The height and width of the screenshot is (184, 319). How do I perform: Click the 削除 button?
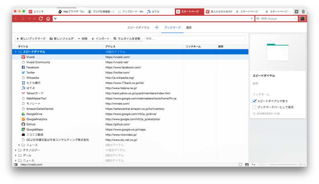coord(83,39)
